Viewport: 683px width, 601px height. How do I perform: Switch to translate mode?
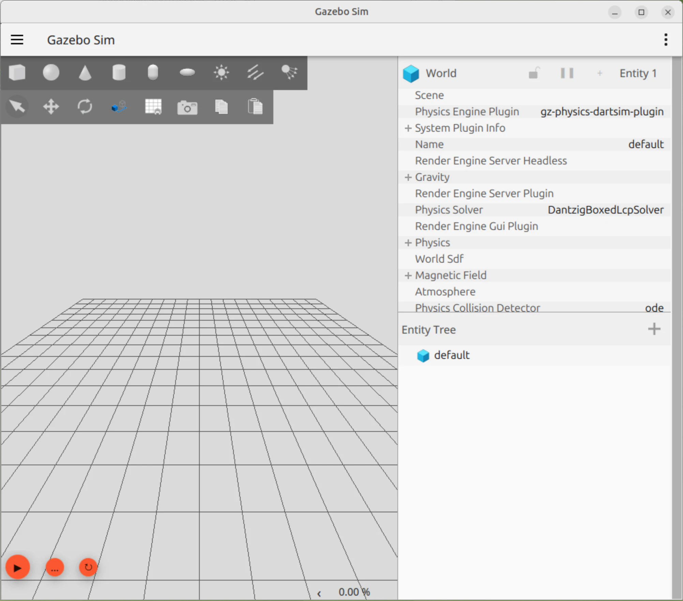[x=51, y=107]
